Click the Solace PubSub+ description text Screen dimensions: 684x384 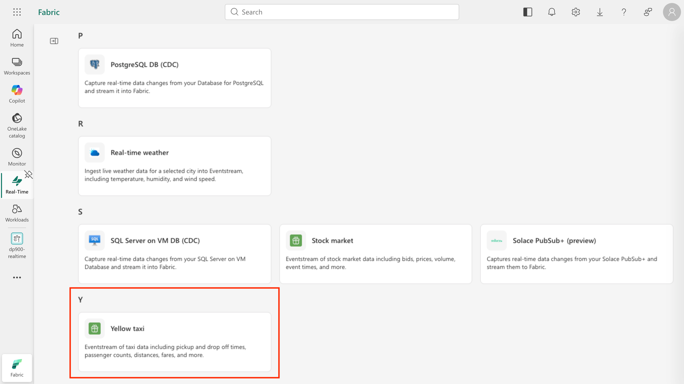tap(572, 263)
